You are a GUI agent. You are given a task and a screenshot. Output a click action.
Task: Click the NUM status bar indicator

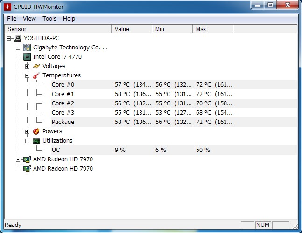point(263,225)
